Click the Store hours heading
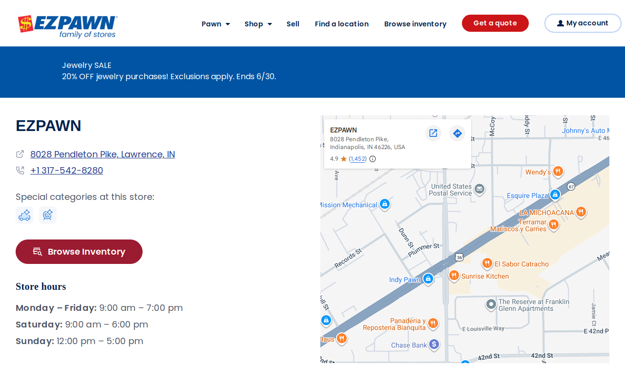This screenshot has width=625, height=391. pyautogui.click(x=41, y=286)
